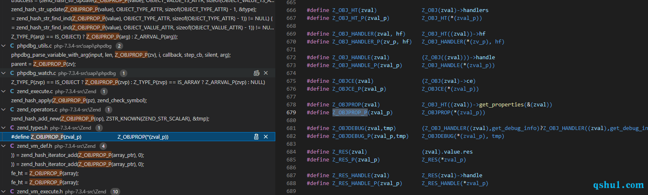
Task: Click the match count badge 2 on phpdbg_utils.c
Action: pos(119,46)
